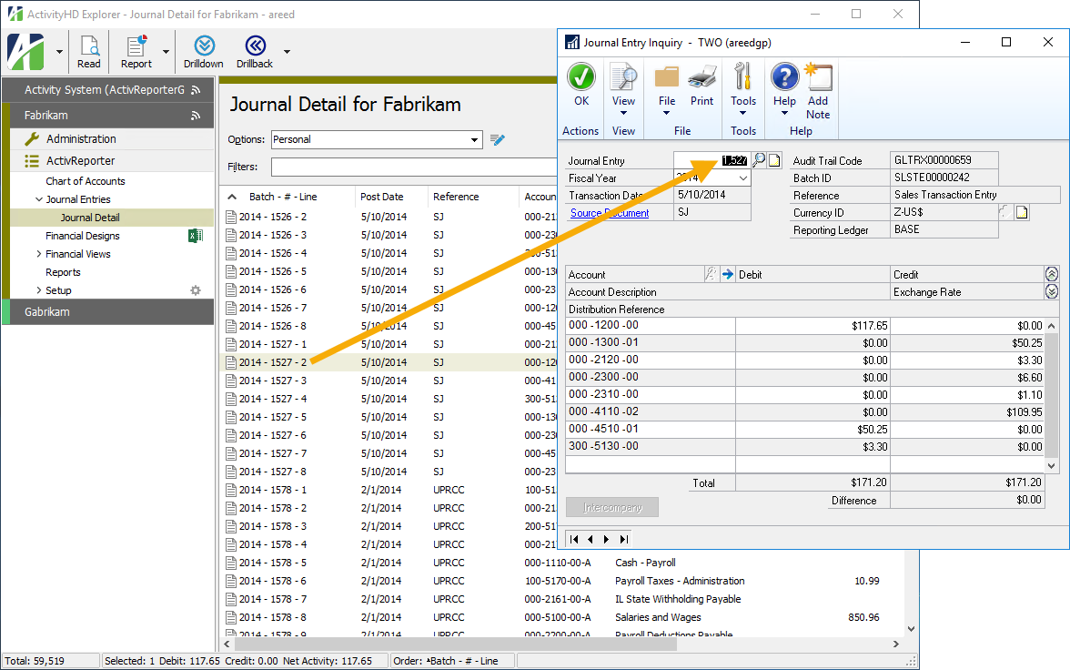
Task: Open the Fiscal Year dropdown
Action: coord(743,178)
